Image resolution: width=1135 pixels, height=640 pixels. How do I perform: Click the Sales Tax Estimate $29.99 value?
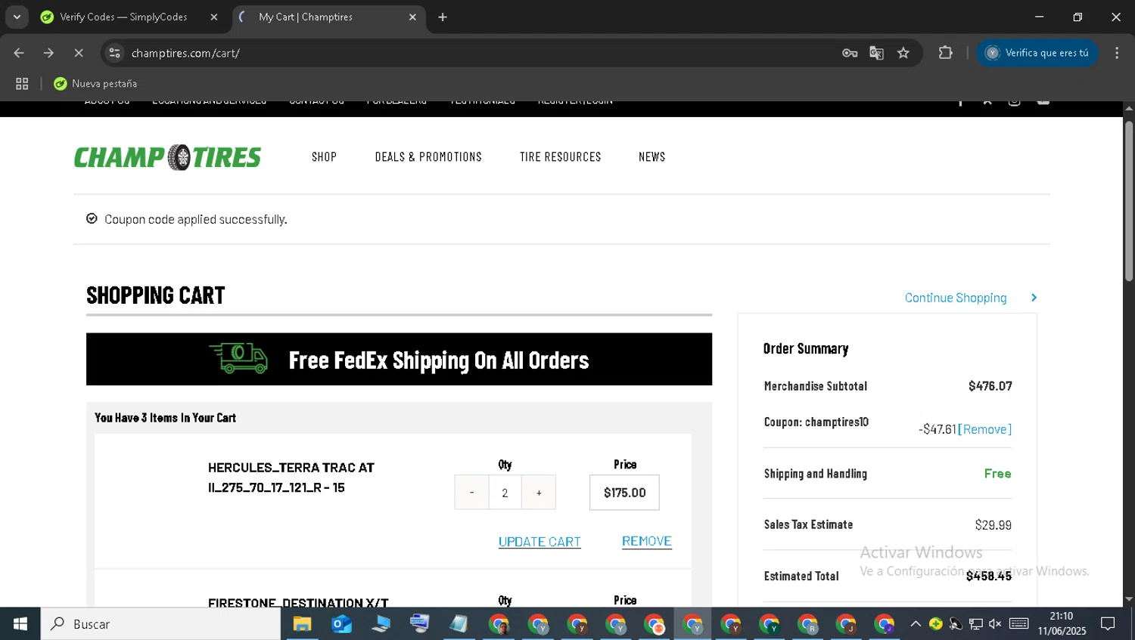tap(993, 525)
